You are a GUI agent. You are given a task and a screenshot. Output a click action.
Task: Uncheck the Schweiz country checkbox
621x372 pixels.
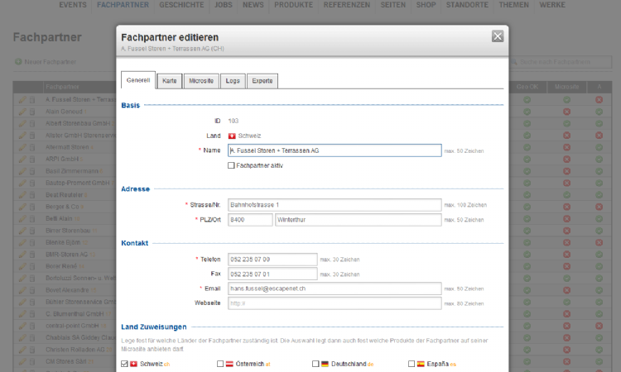pyautogui.click(x=124, y=364)
